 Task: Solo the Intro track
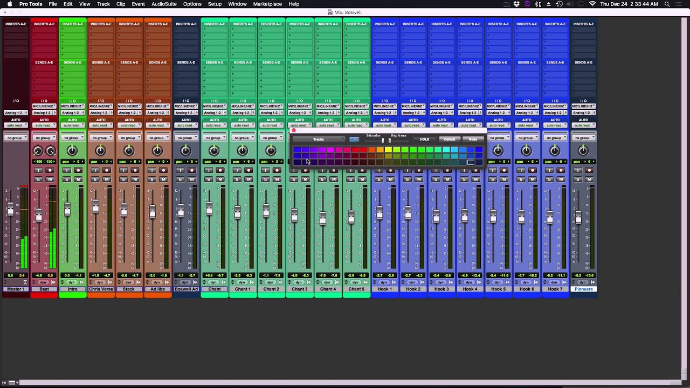66,179
